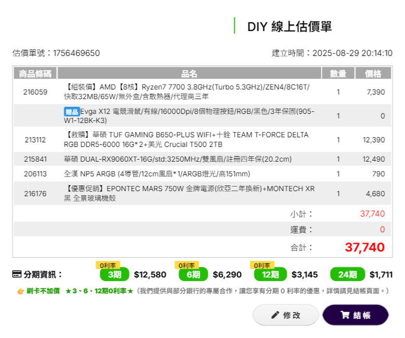Click the 0利率 tag above 3期
The image size is (405, 338).
pos(108,265)
